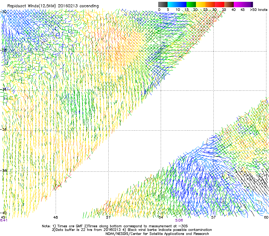Click the '45' longitude axis label at bottom
The image size is (269, 236).
(x=3, y=217)
